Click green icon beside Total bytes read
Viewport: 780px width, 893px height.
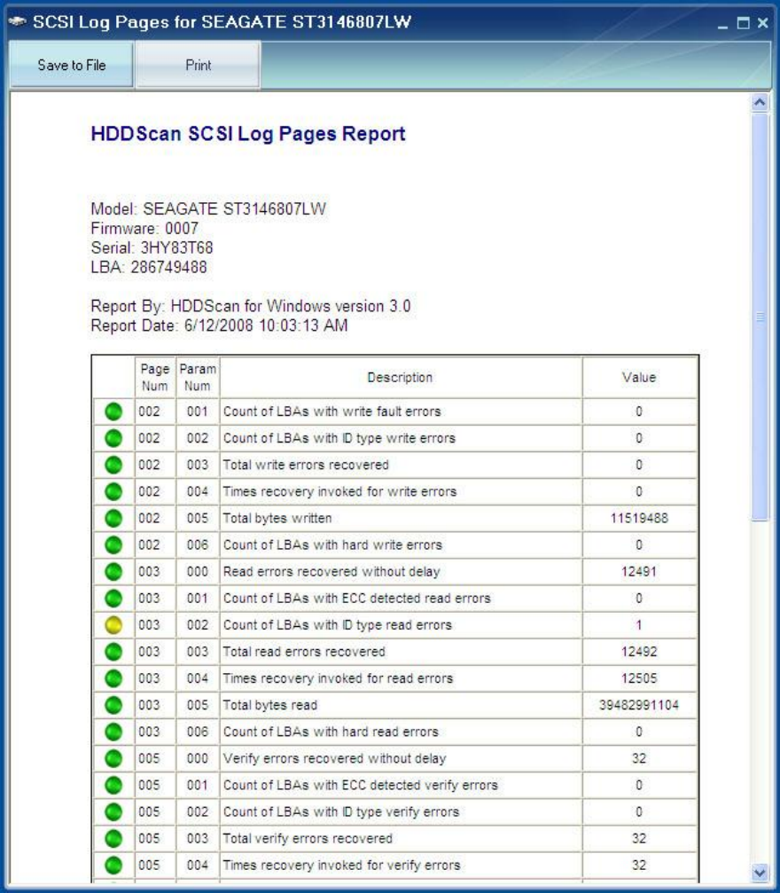113,705
